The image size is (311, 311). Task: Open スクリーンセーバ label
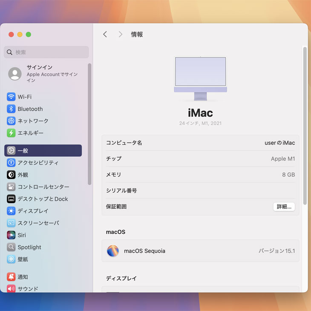(x=38, y=223)
